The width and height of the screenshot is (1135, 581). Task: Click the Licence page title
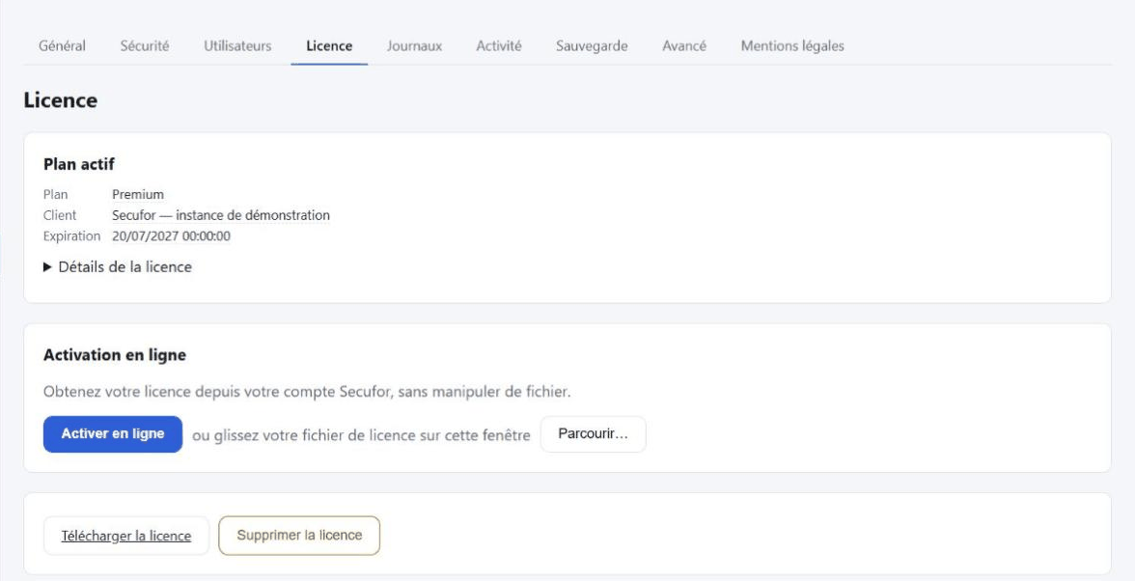[x=60, y=100]
